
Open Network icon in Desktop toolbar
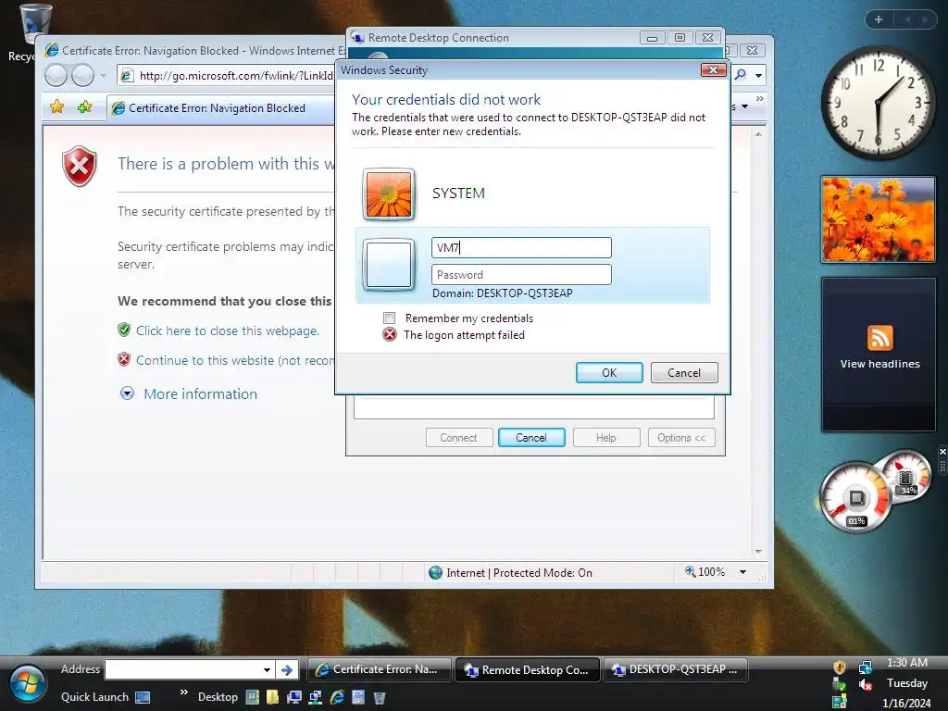[x=315, y=697]
